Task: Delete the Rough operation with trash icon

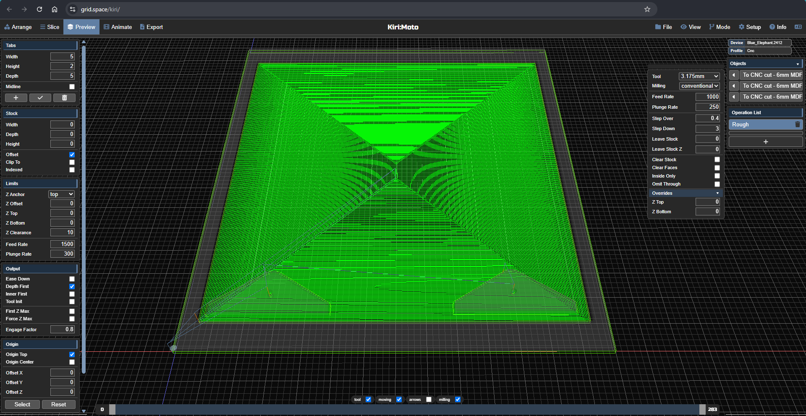Action: pos(797,125)
